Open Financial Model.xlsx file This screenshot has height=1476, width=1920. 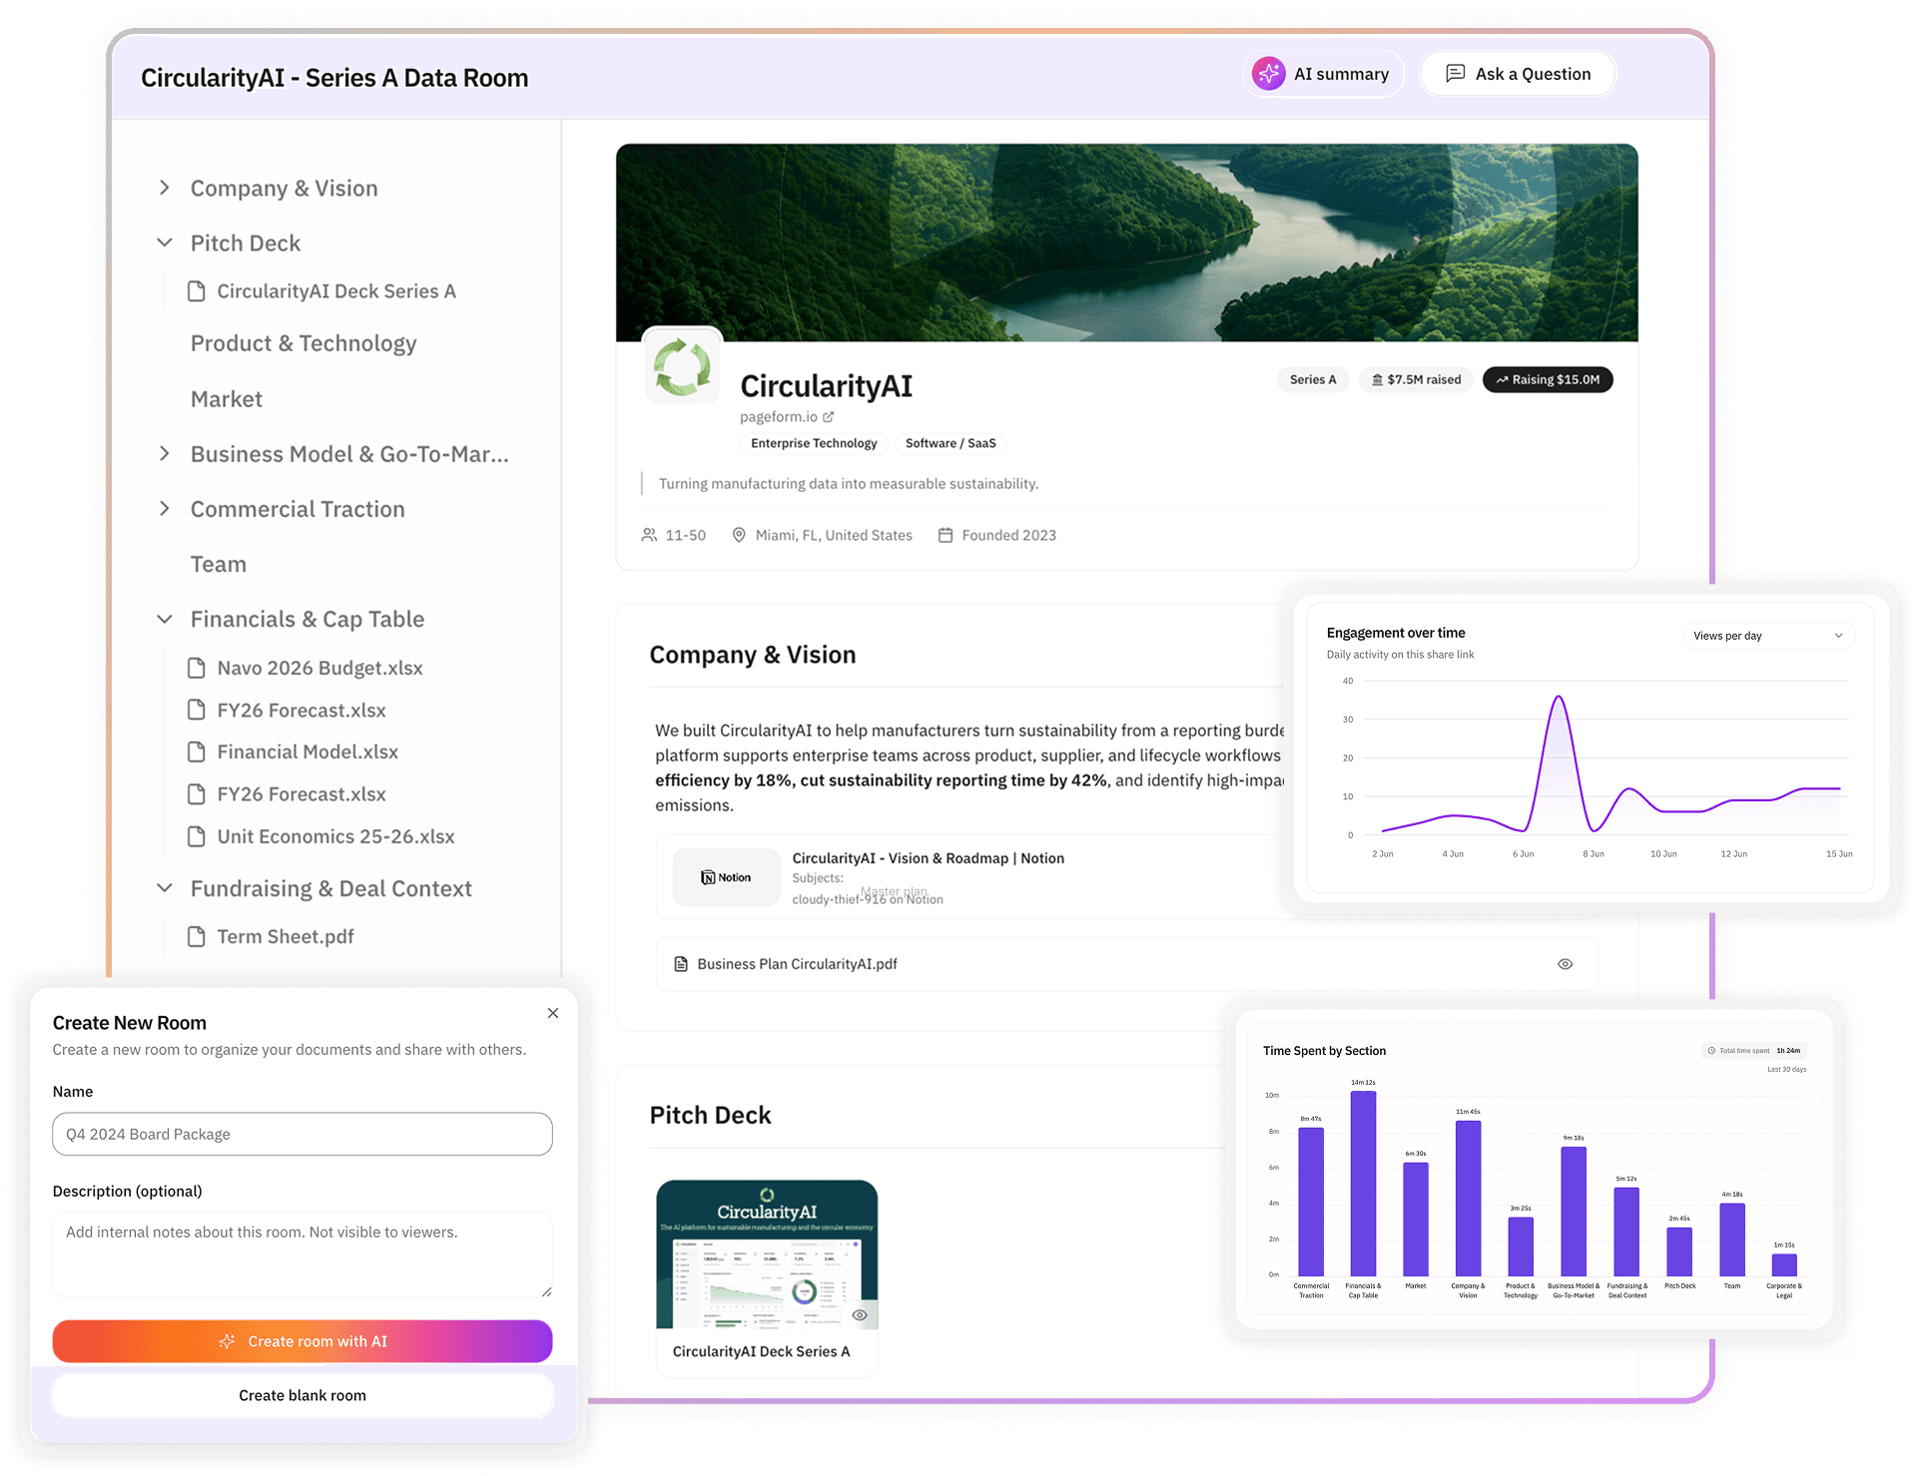pyautogui.click(x=308, y=751)
